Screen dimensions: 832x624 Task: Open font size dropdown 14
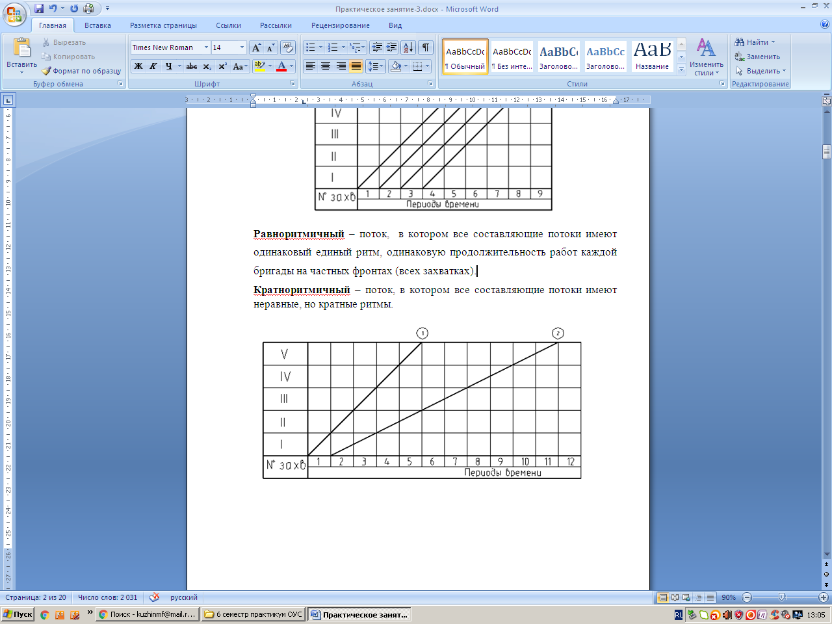pos(242,47)
